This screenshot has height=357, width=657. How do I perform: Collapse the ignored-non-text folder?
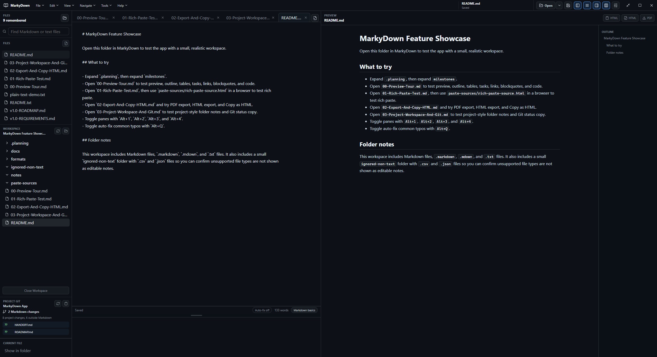coord(36,167)
